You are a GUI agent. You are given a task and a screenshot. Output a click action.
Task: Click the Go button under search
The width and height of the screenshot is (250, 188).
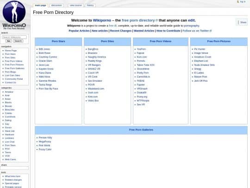(x=9, y=41)
